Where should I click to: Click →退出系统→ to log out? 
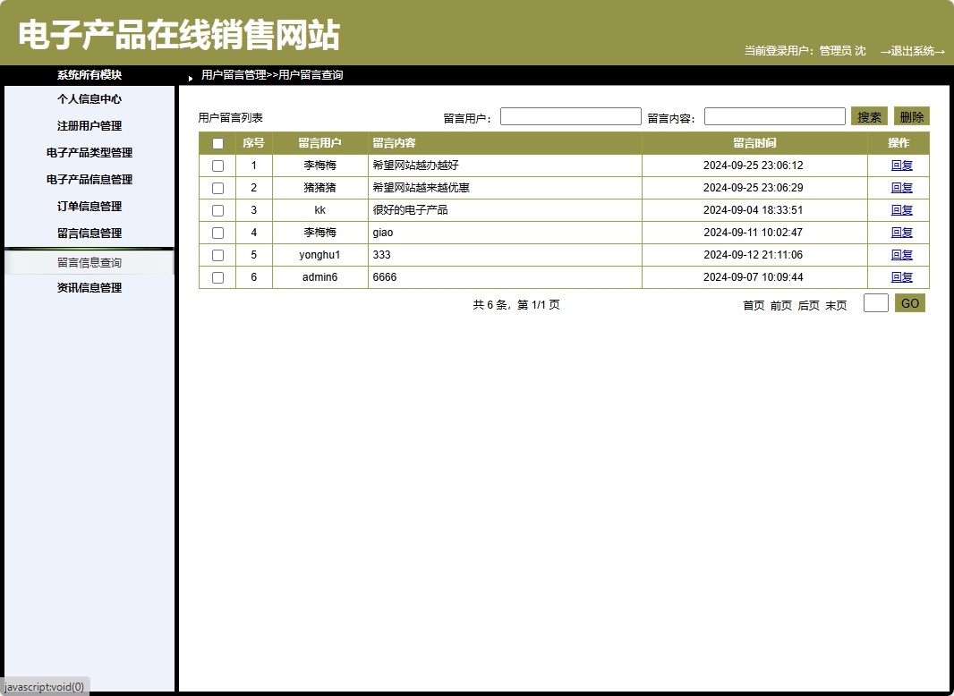911,52
